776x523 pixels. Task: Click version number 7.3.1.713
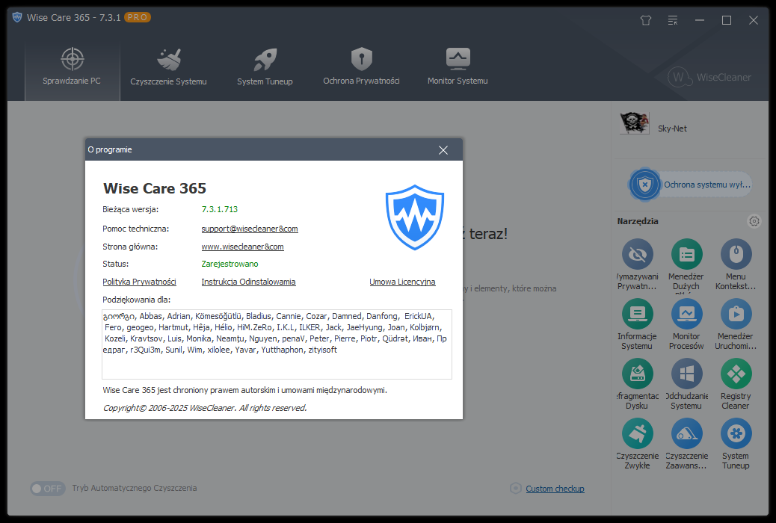click(x=220, y=209)
